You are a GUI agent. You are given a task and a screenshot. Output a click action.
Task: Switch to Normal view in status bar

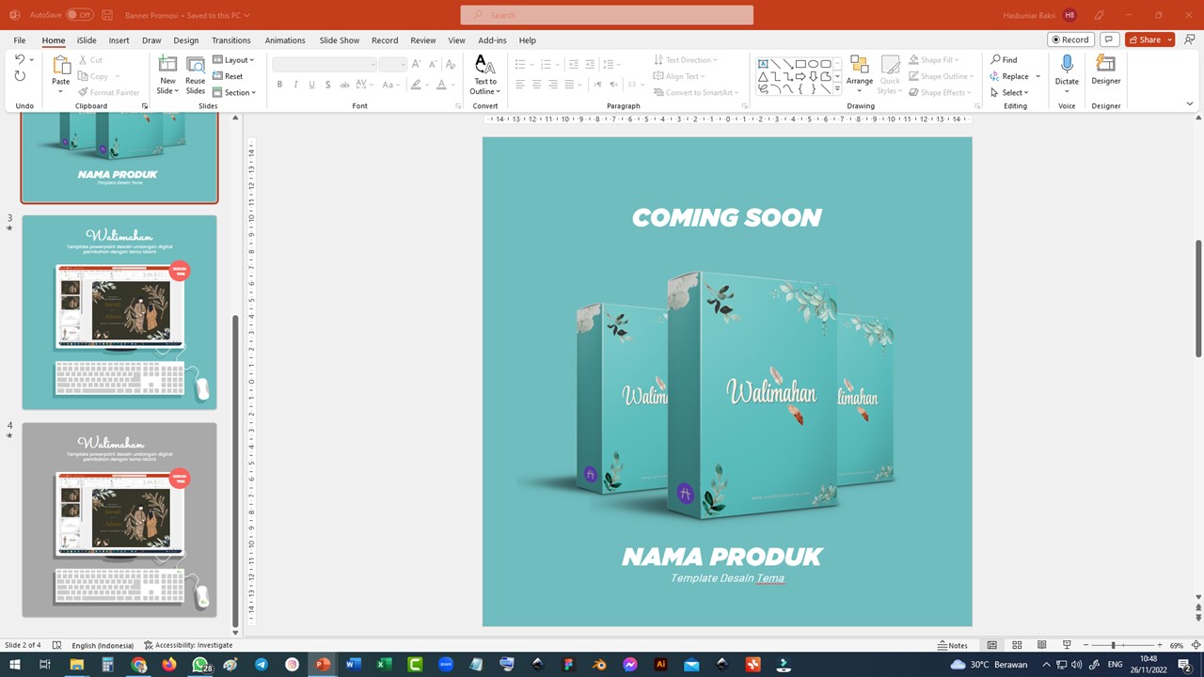(991, 645)
